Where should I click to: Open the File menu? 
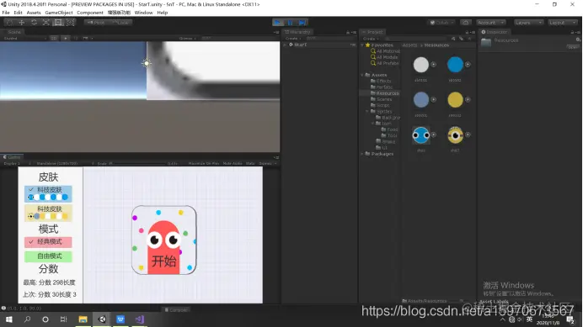pyautogui.click(x=6, y=13)
